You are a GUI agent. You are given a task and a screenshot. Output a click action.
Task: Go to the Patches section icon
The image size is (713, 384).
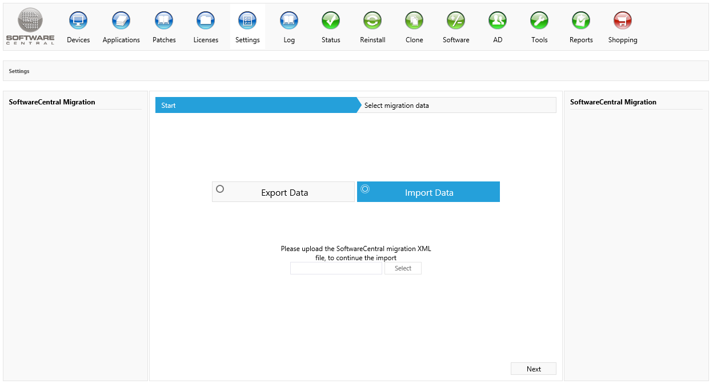tap(164, 21)
